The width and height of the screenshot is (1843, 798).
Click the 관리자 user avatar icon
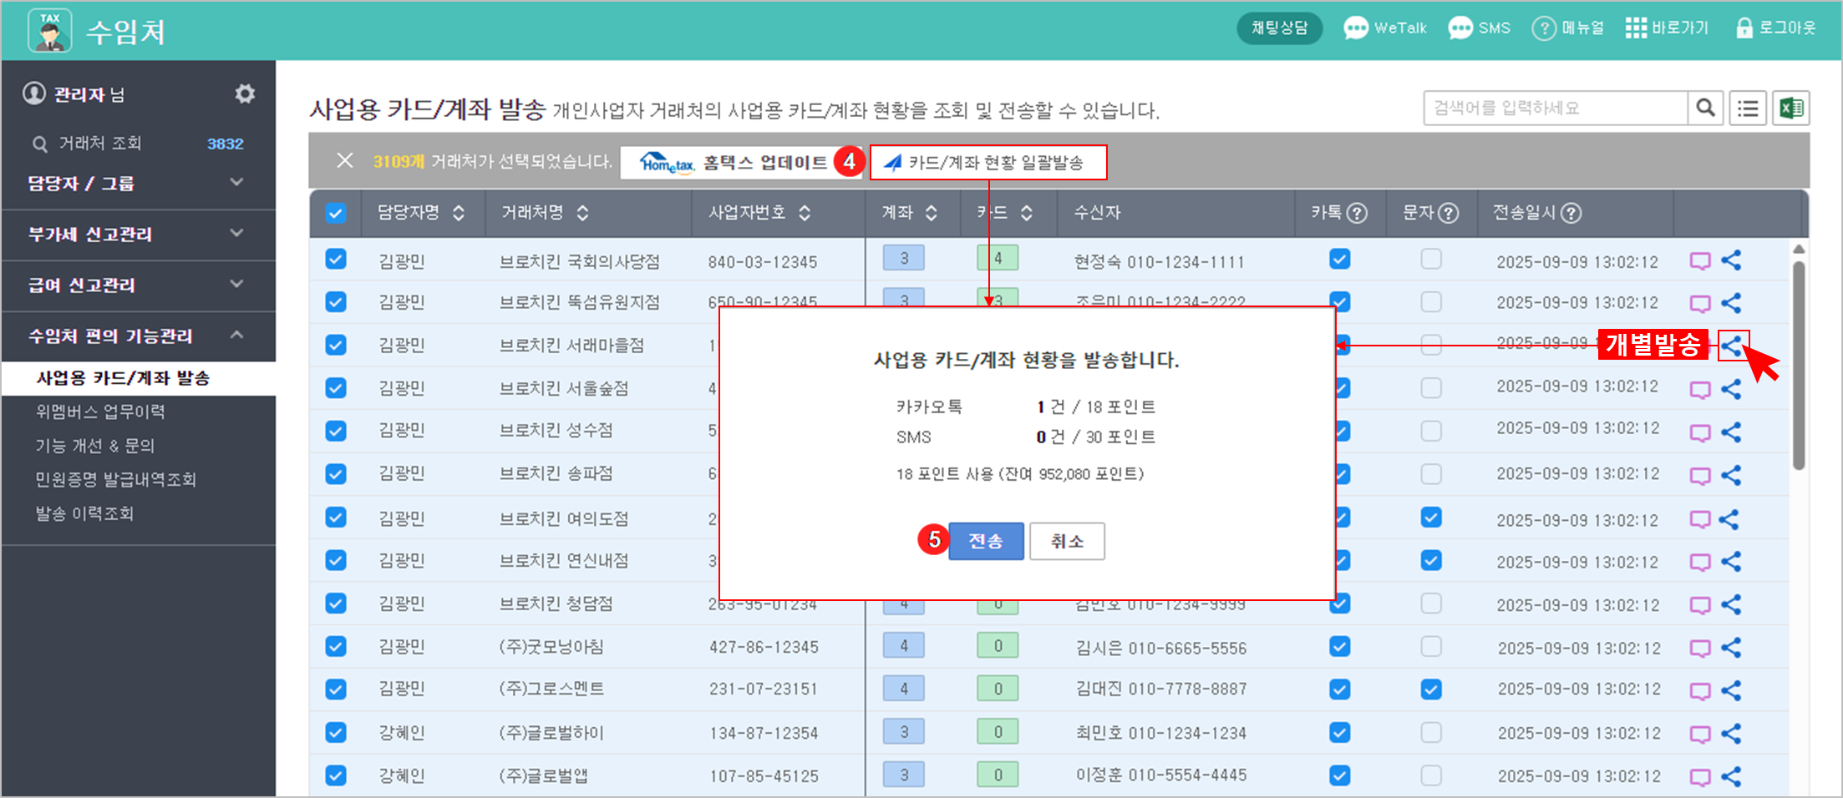34,93
